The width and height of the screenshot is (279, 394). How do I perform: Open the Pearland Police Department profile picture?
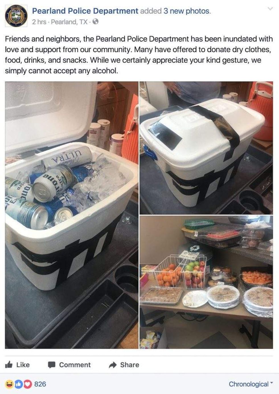(16, 16)
